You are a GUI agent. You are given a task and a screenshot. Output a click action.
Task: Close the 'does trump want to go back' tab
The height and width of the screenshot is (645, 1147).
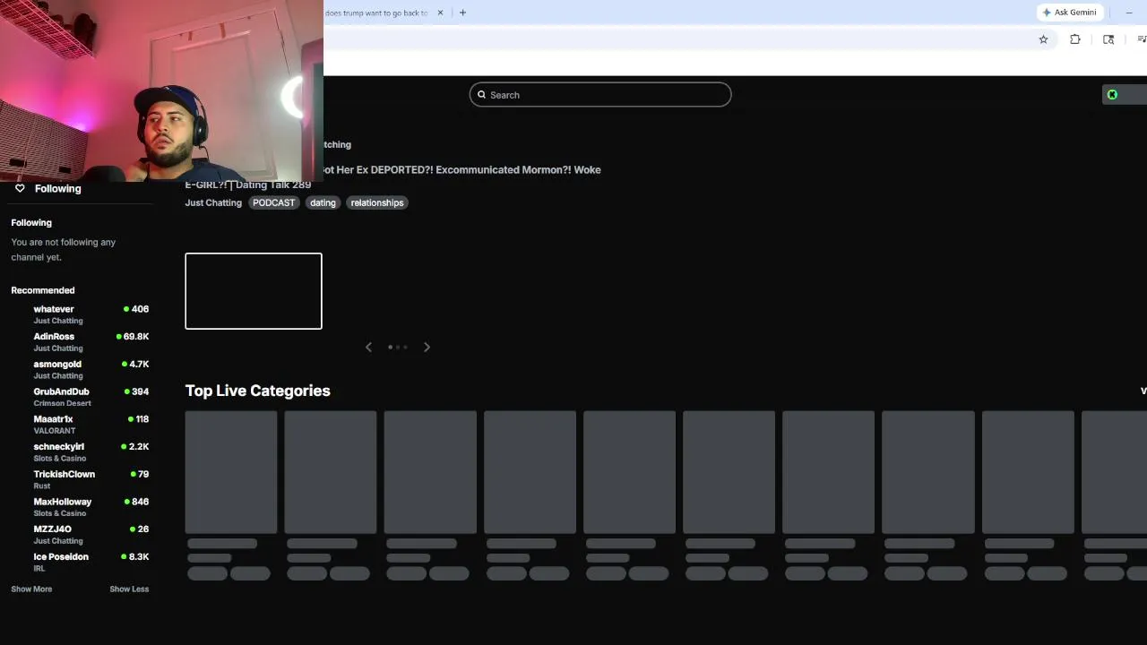click(440, 13)
